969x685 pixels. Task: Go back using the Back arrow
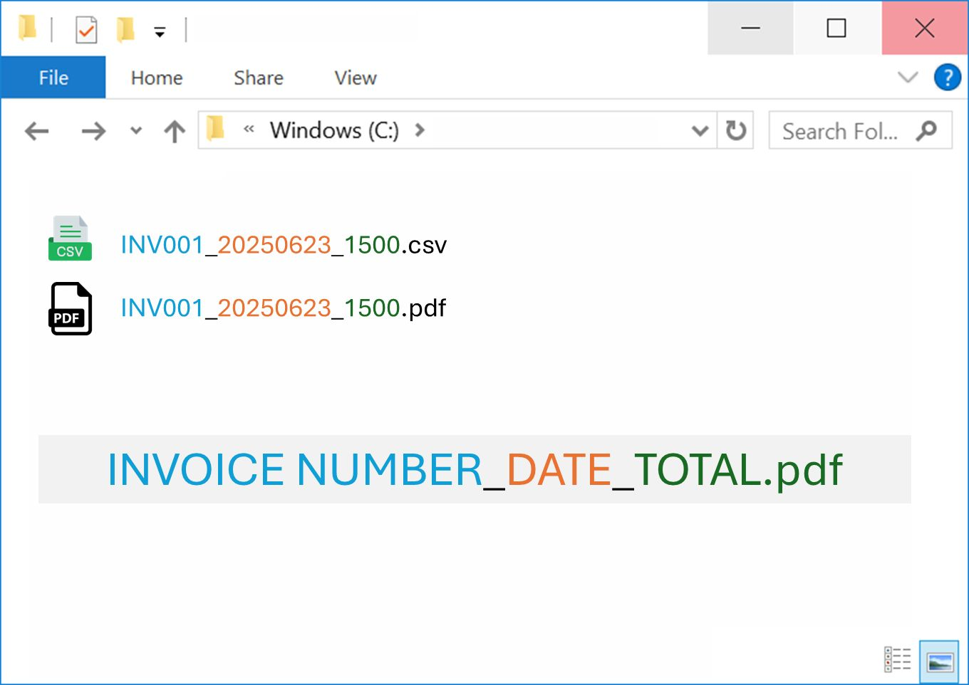pyautogui.click(x=36, y=131)
